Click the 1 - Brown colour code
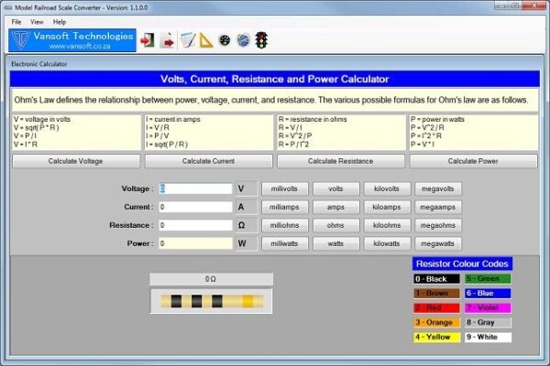This screenshot has width=550, height=366. (436, 293)
